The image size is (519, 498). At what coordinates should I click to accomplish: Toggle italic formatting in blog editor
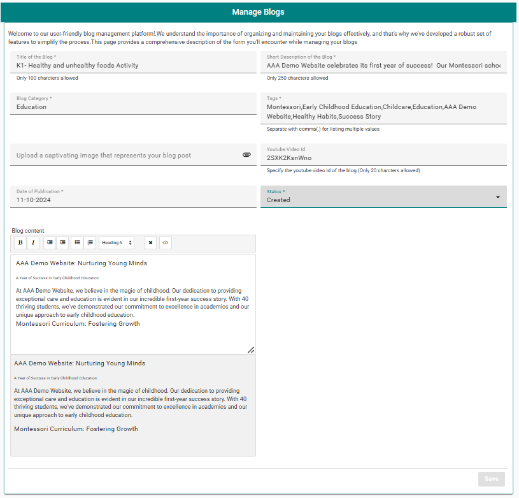click(x=33, y=242)
